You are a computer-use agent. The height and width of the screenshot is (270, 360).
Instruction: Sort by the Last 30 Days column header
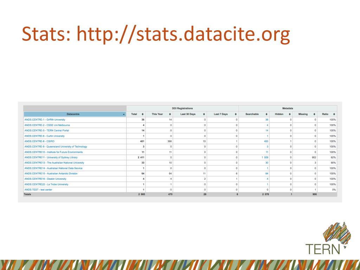tap(190, 114)
